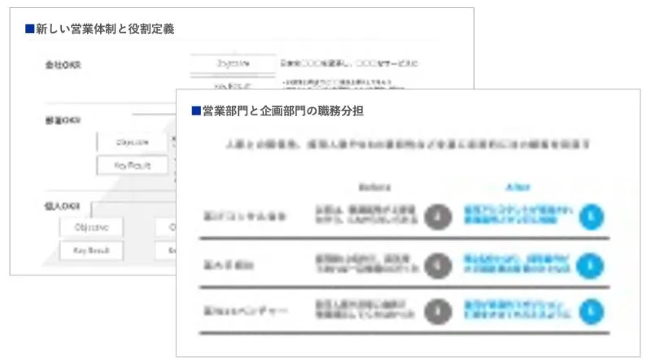The image size is (651, 364).
Task: Select the front slide titled 営業部門と企画部門の職務分担
Action: 408,223
